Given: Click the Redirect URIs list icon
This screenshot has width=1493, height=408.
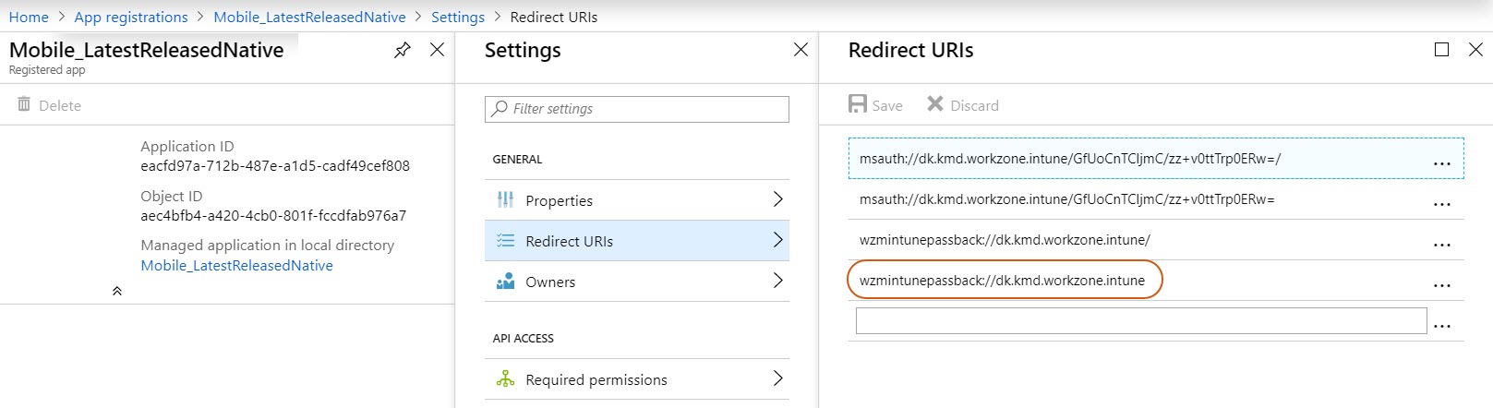Looking at the screenshot, I should (x=505, y=240).
